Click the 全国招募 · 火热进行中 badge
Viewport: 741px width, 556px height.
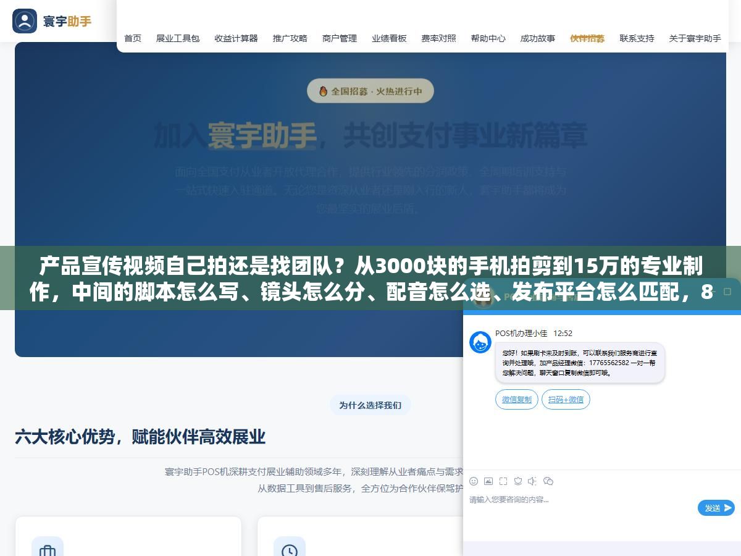point(371,91)
